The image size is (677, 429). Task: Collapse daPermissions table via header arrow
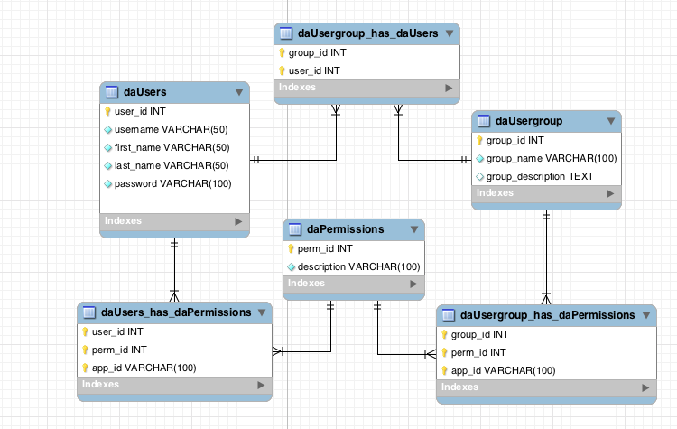[413, 229]
